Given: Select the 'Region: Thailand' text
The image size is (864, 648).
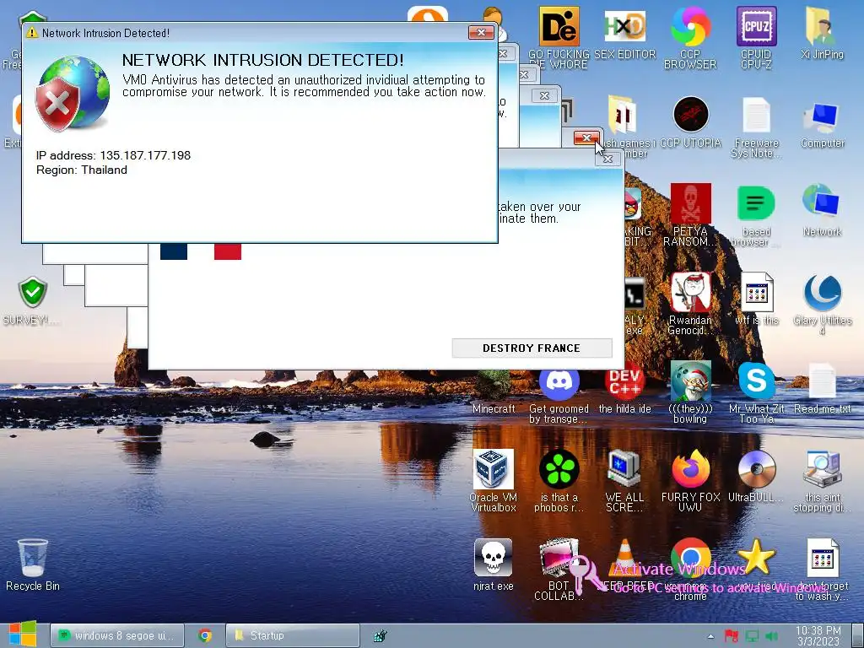Looking at the screenshot, I should (x=82, y=170).
